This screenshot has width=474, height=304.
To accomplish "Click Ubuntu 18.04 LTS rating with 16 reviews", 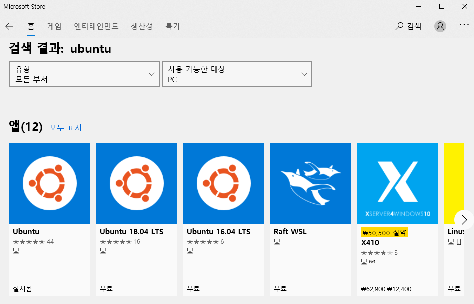I will click(x=120, y=242).
